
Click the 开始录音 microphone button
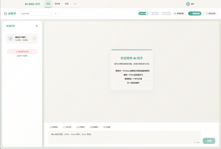point(54,127)
